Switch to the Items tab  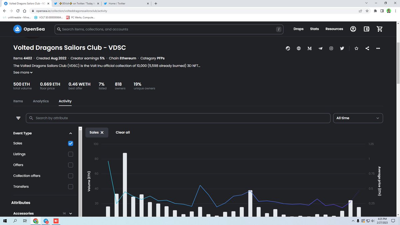18,101
